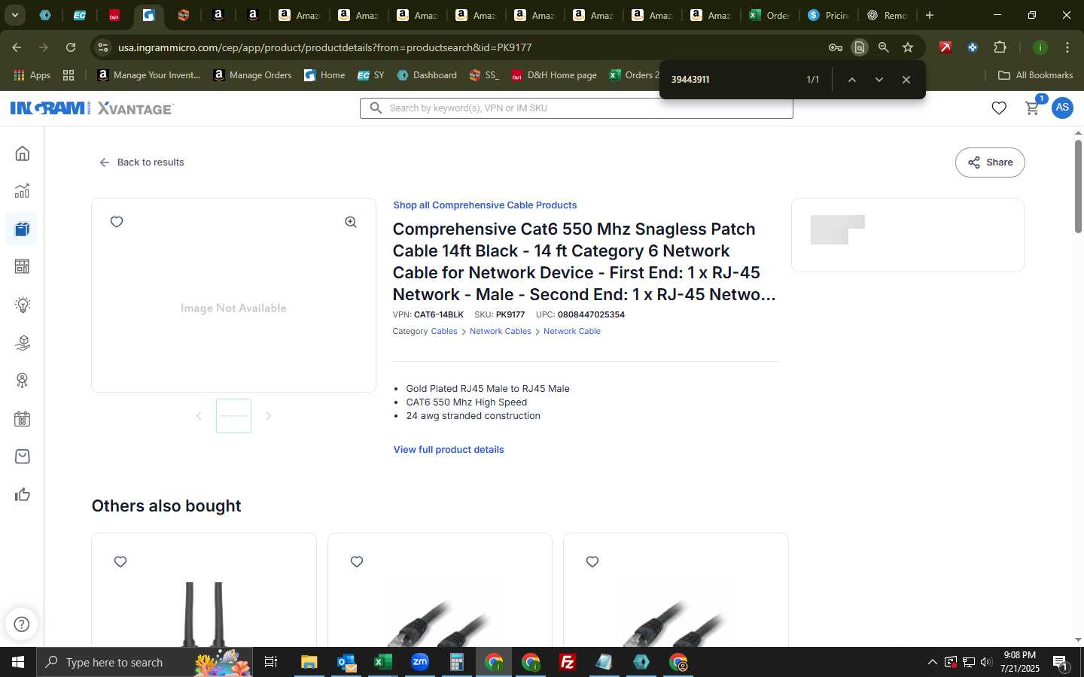
Task: Open the Dashboard bookmark
Action: [427, 75]
